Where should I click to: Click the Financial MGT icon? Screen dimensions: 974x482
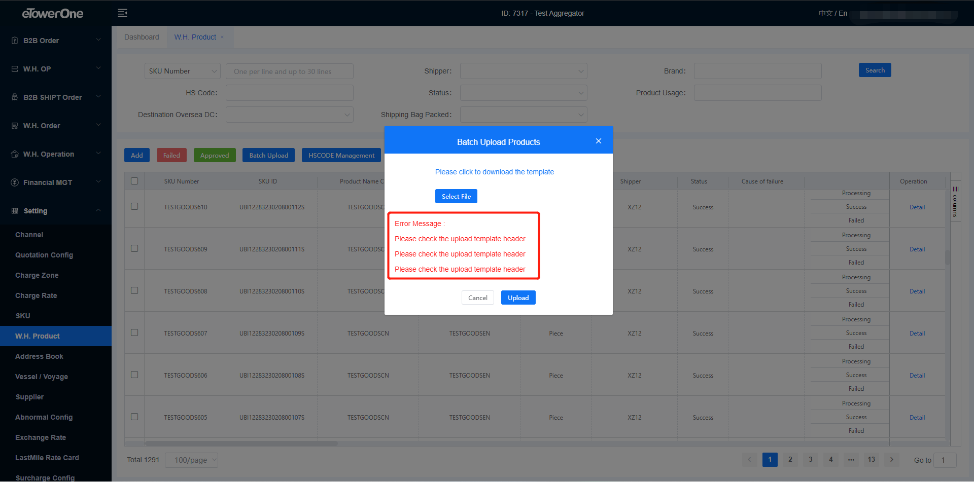15,182
